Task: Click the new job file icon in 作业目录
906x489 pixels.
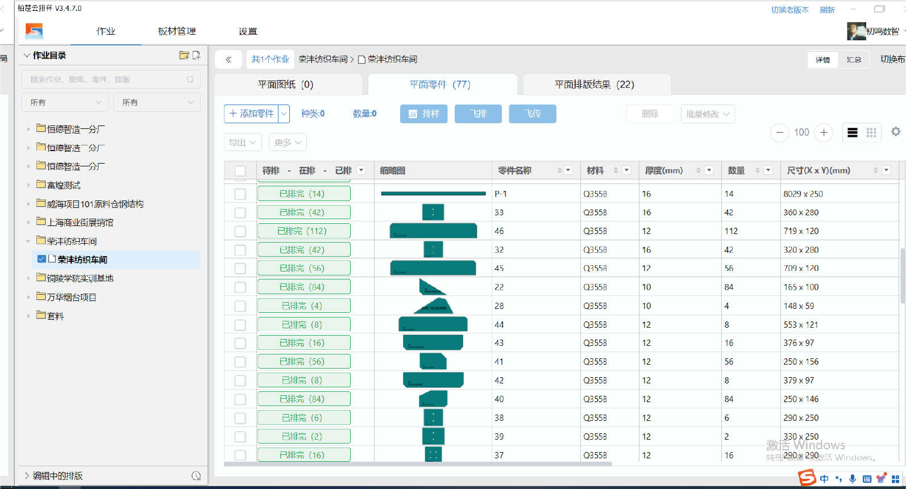Action: point(197,55)
